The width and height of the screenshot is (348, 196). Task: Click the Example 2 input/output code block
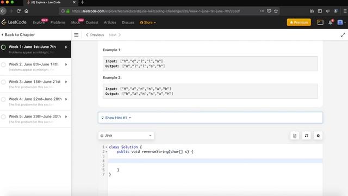pos(210,91)
